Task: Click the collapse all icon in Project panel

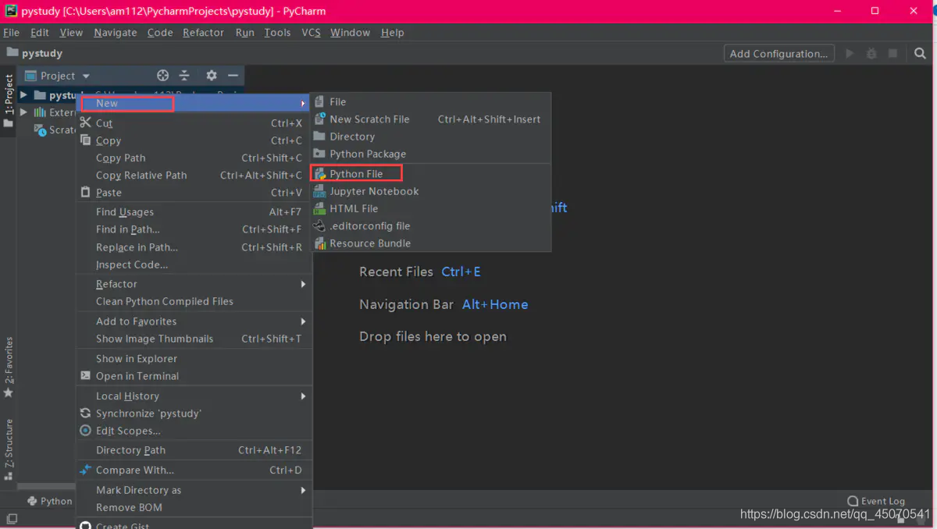Action: click(x=184, y=76)
